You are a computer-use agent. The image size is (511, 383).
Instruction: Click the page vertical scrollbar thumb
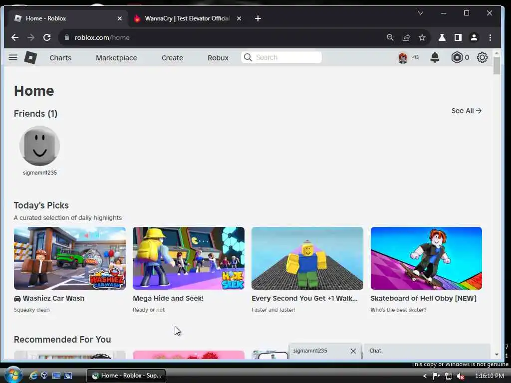point(497,65)
